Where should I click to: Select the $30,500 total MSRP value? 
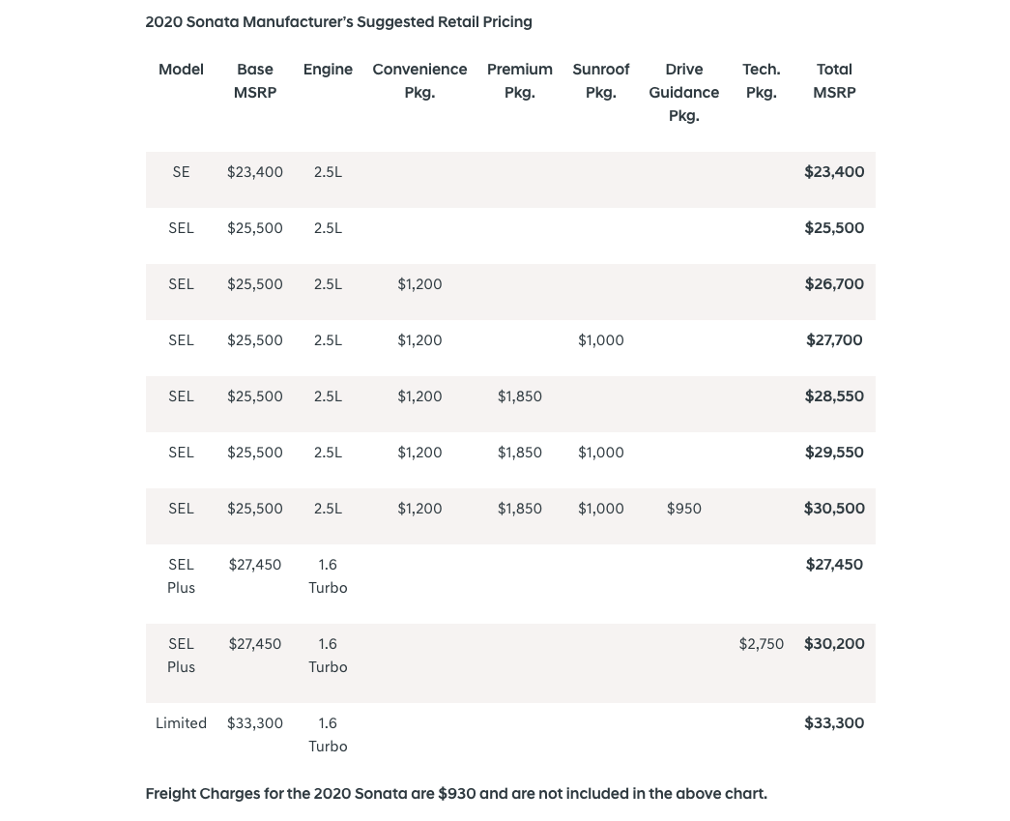(834, 509)
